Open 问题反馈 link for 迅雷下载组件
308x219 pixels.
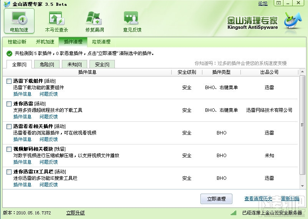click(x=48, y=94)
